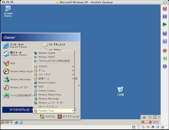
Task: Launch Windows ムービー メーカー
Action: pos(54,103)
